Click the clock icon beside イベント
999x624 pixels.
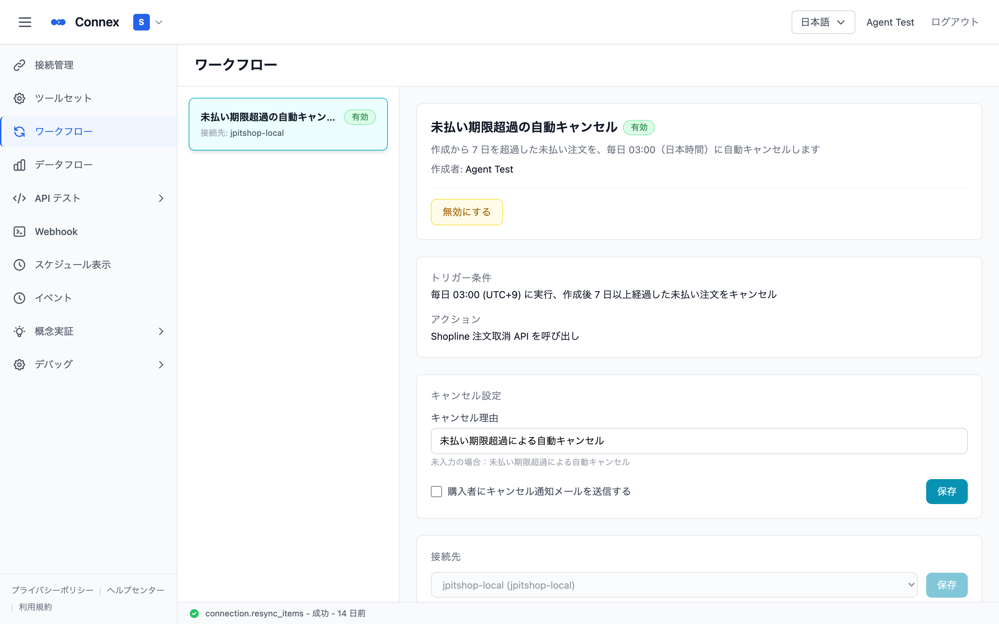click(19, 298)
